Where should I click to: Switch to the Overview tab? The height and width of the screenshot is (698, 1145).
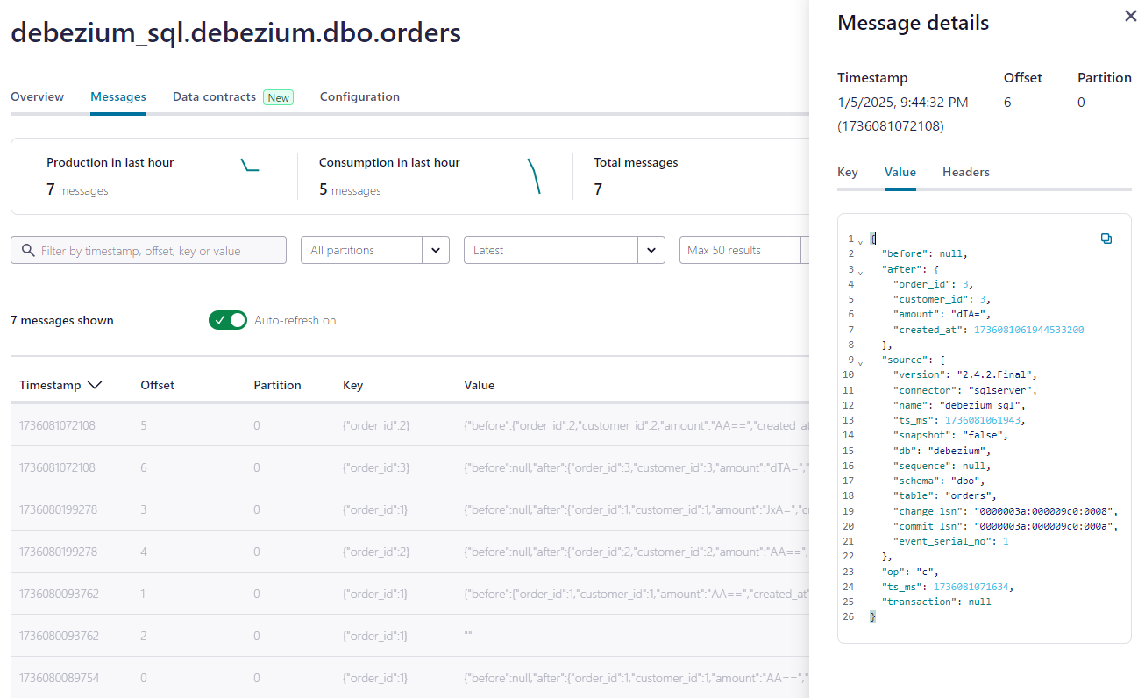(x=37, y=97)
